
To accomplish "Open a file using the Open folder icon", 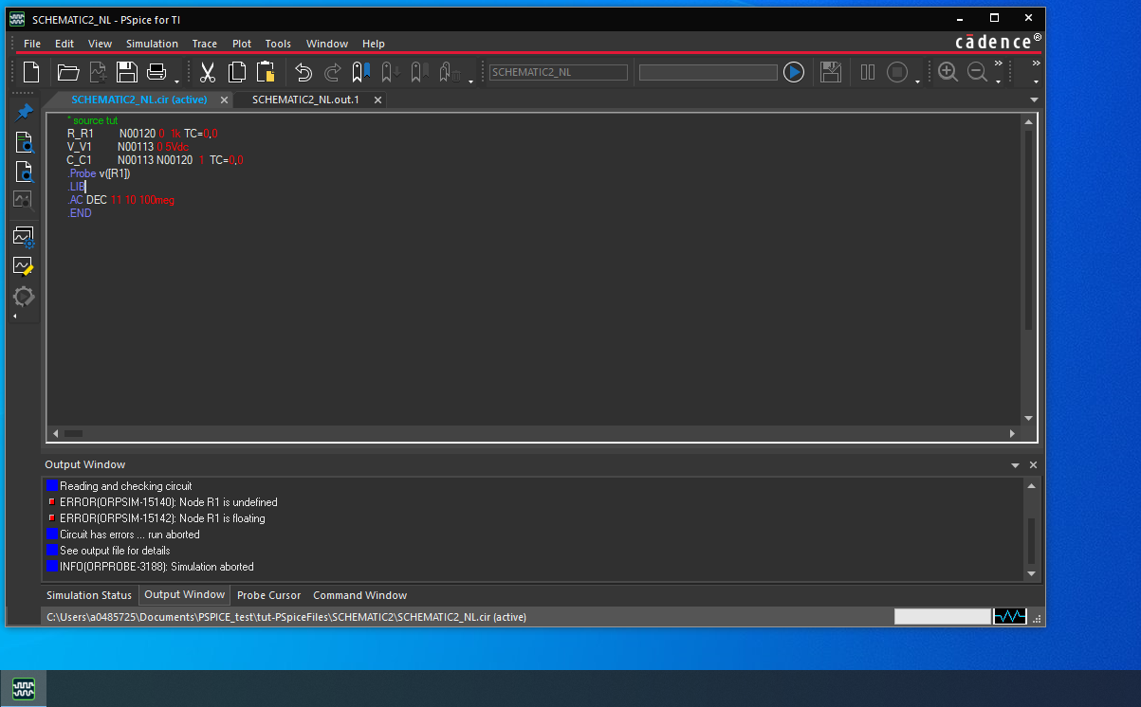I will pyautogui.click(x=66, y=71).
